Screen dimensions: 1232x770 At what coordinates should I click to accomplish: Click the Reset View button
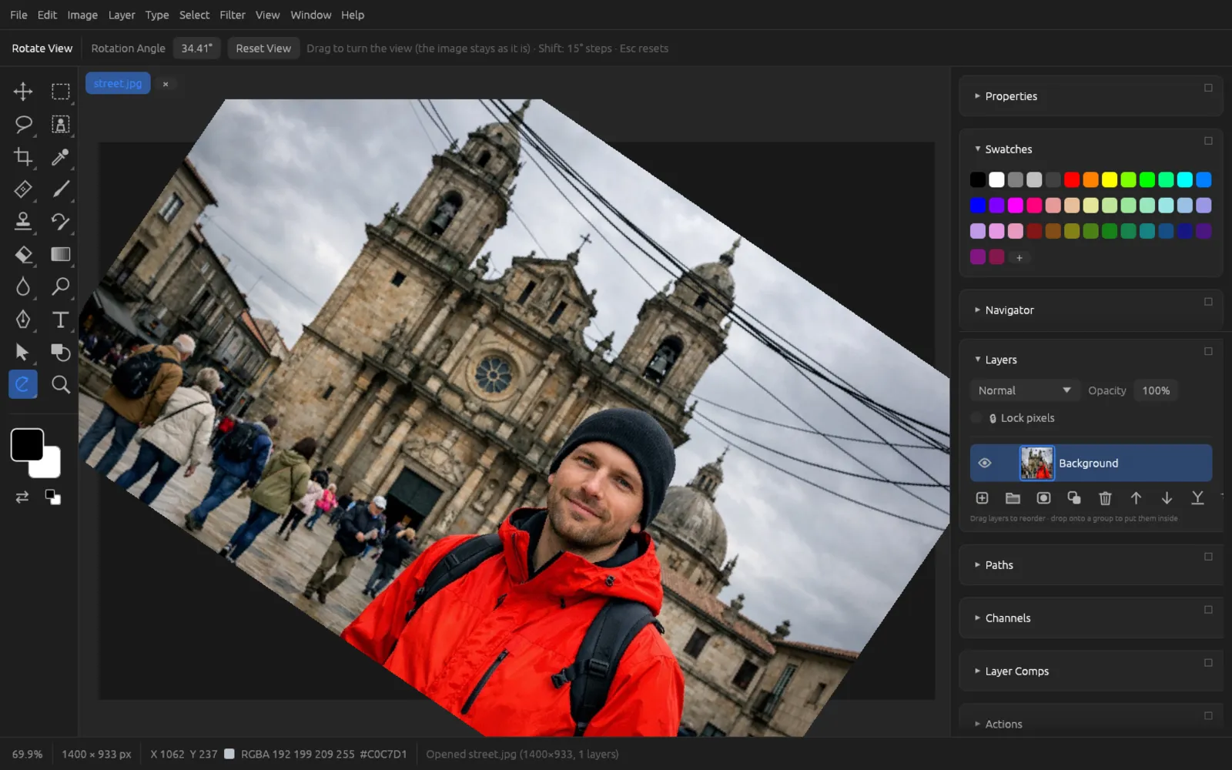(263, 49)
